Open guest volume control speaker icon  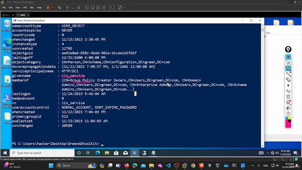(x=277, y=153)
